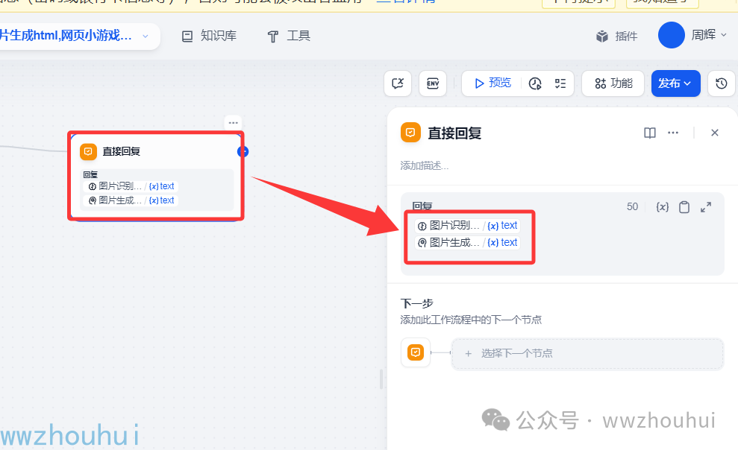Open the 工具 tools tab

click(x=289, y=36)
